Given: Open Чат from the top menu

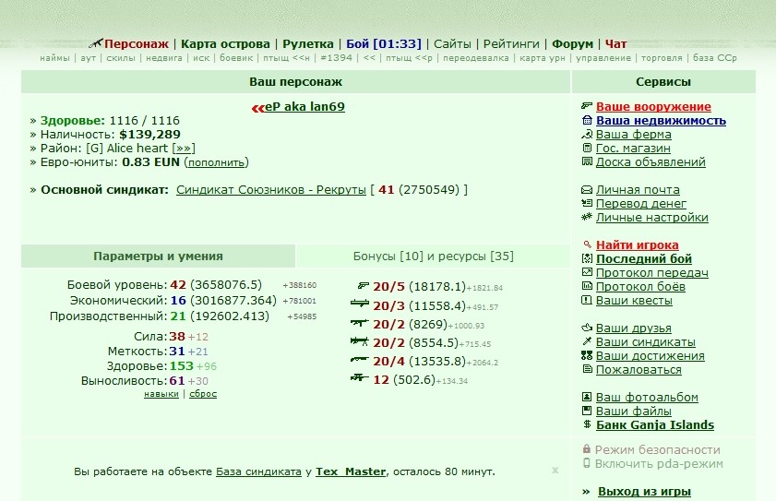Looking at the screenshot, I should [x=615, y=44].
